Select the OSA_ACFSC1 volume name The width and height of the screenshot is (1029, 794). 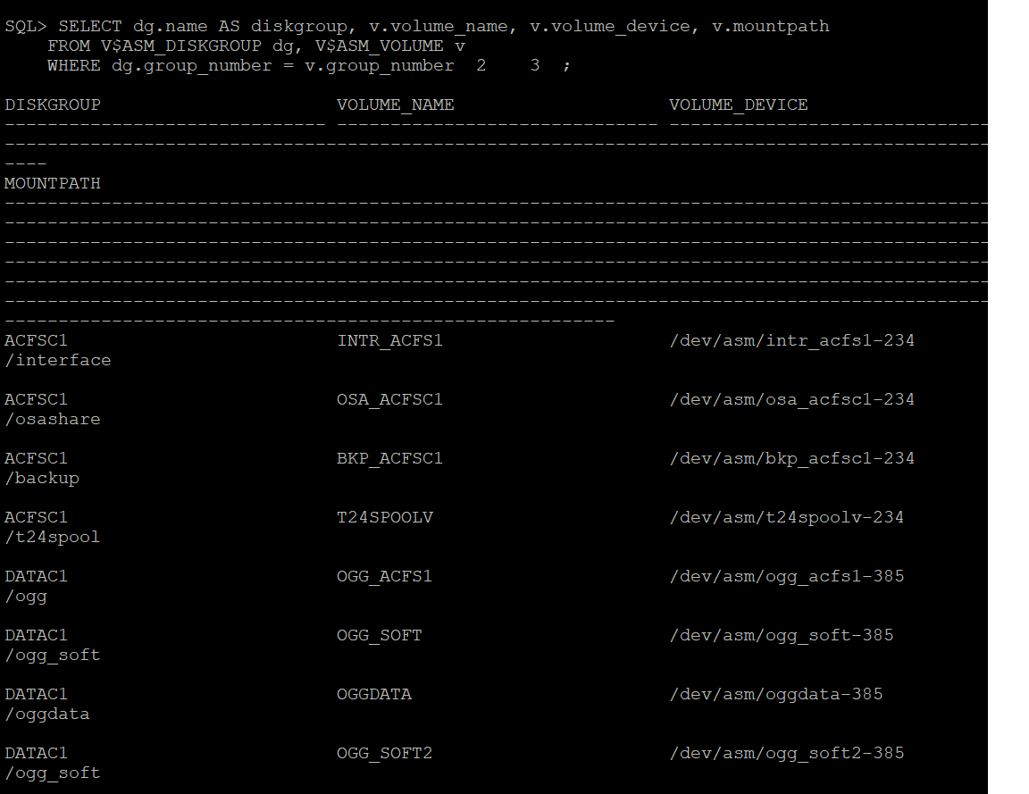coord(389,399)
